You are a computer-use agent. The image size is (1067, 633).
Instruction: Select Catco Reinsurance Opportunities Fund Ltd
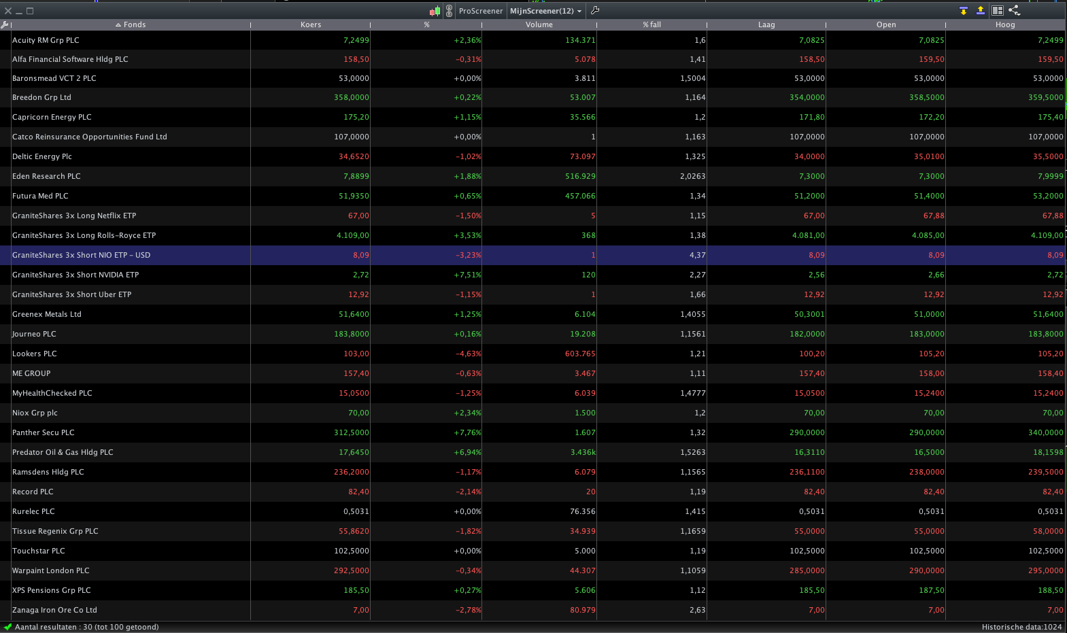click(532, 137)
